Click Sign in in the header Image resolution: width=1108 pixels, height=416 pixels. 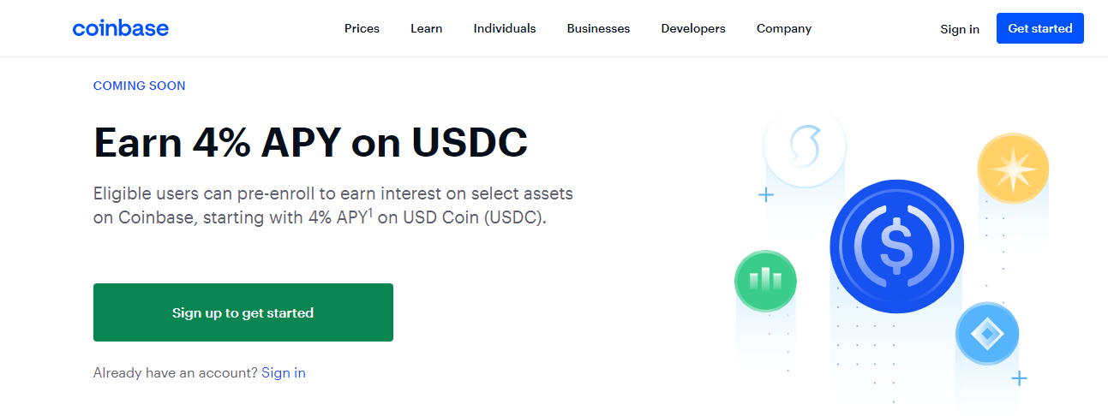(x=960, y=29)
